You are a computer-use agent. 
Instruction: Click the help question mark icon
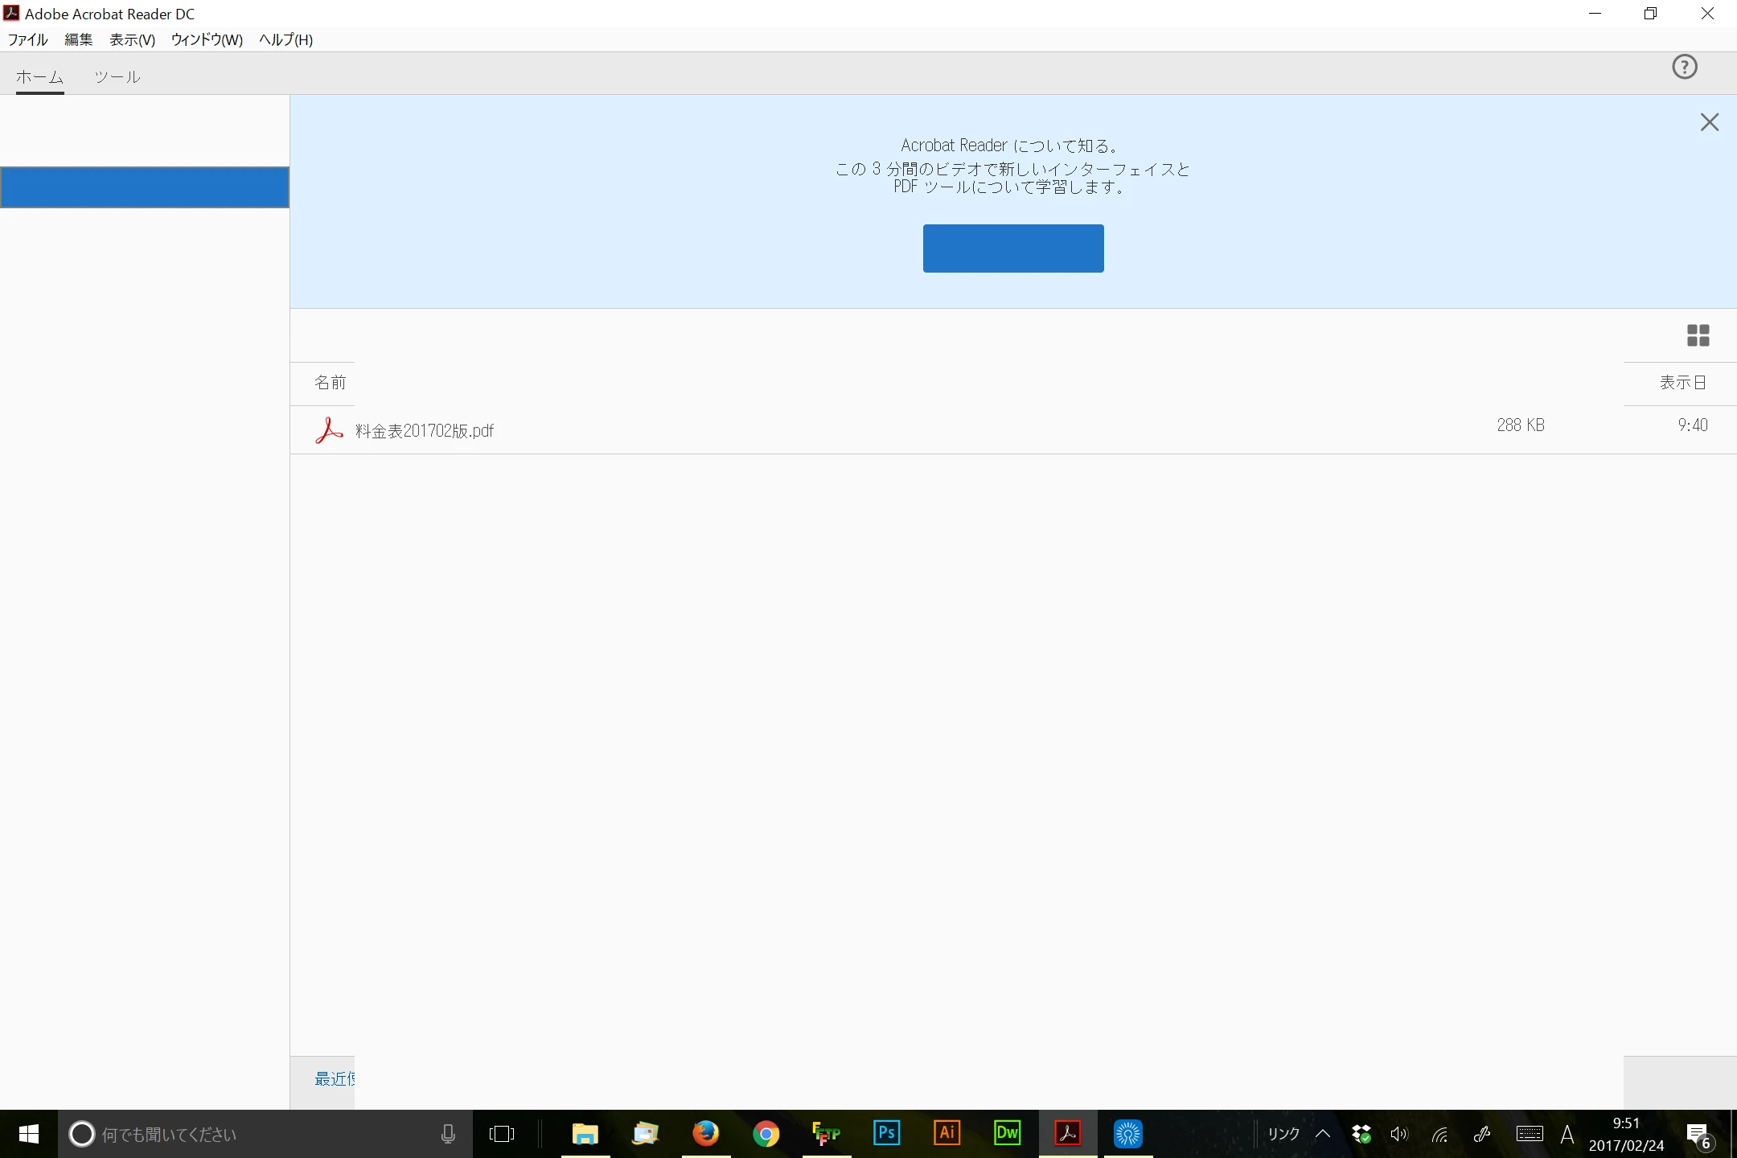pyautogui.click(x=1684, y=67)
